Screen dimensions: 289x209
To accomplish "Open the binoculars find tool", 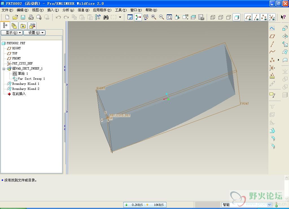I will pyautogui.click(x=106, y=17).
